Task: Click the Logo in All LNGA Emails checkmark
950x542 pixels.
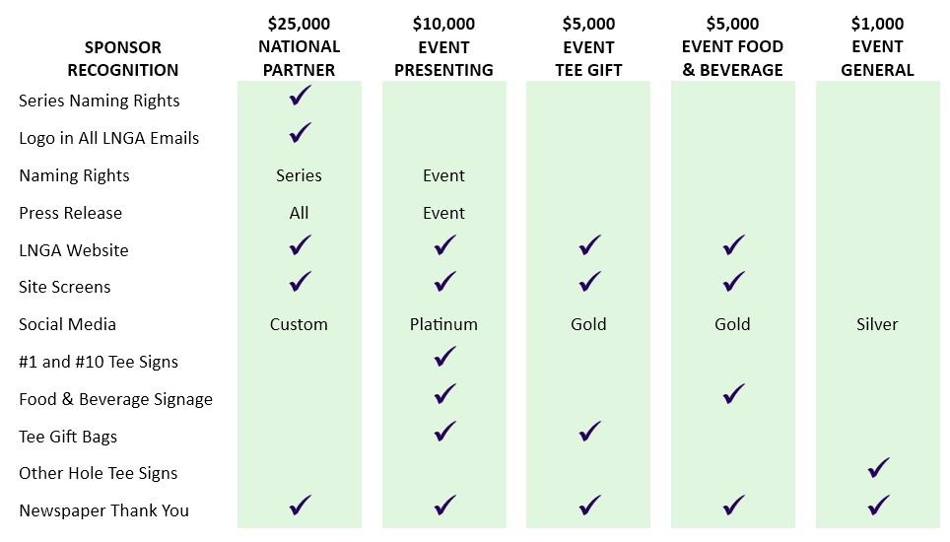Action: [300, 133]
